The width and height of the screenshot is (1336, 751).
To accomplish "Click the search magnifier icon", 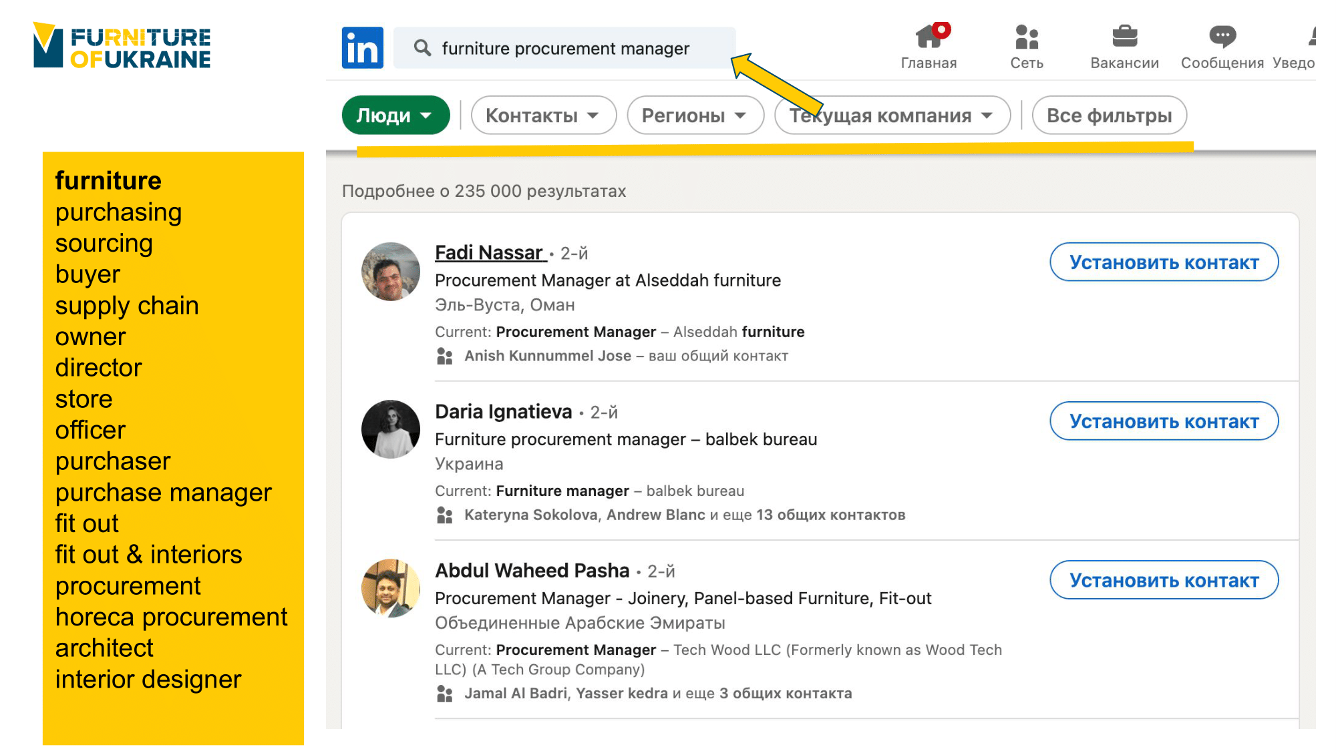I will (422, 47).
